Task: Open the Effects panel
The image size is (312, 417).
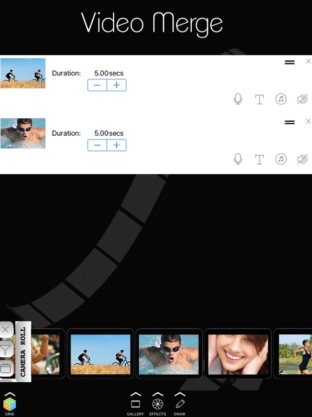Action: (x=158, y=407)
